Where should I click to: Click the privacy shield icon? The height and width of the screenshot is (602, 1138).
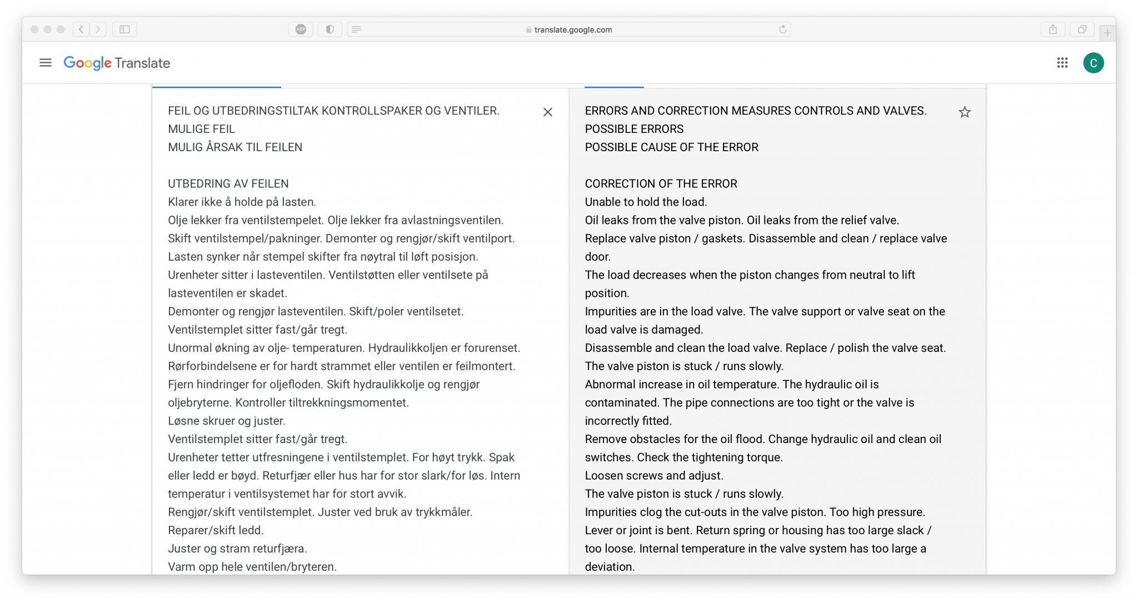[x=330, y=29]
